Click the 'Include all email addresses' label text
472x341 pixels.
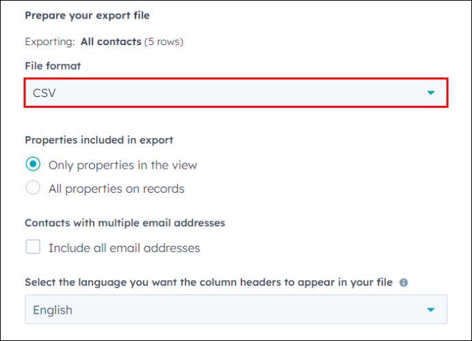click(x=124, y=248)
